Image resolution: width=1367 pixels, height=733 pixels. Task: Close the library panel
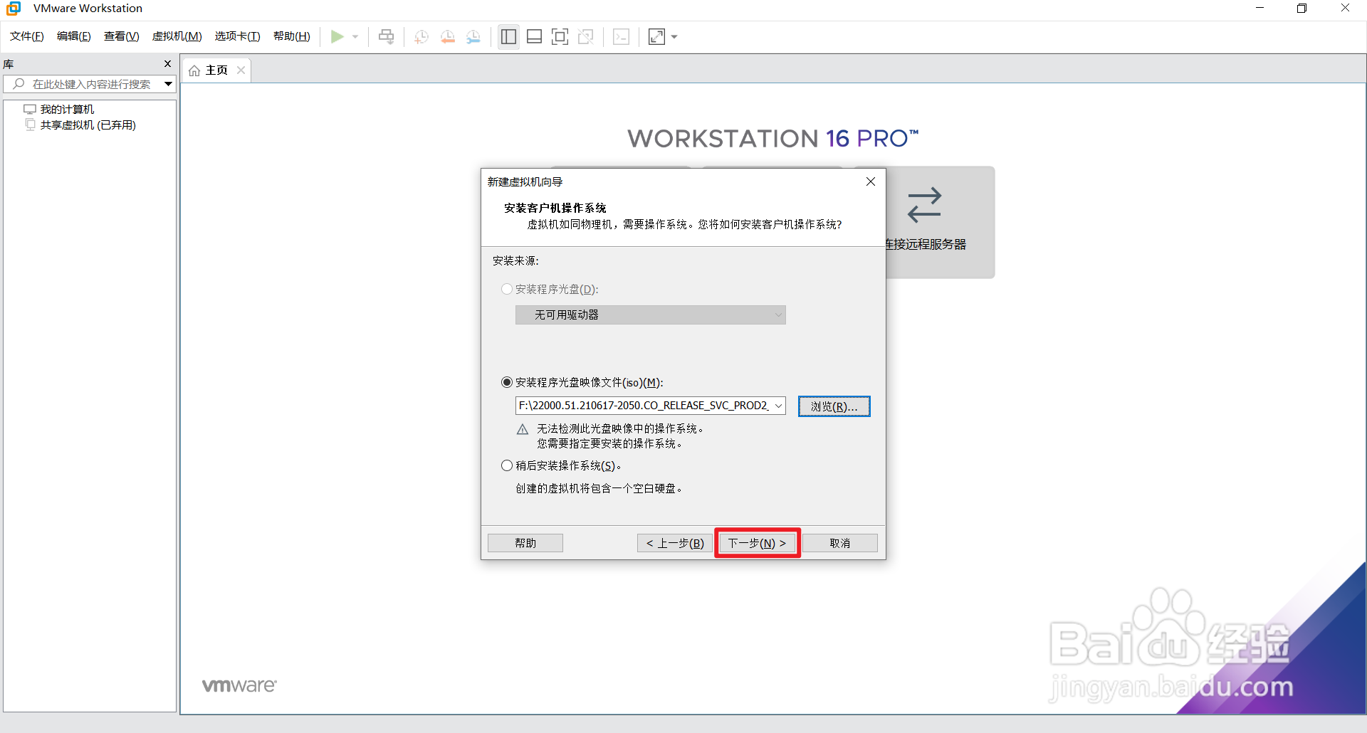click(168, 63)
